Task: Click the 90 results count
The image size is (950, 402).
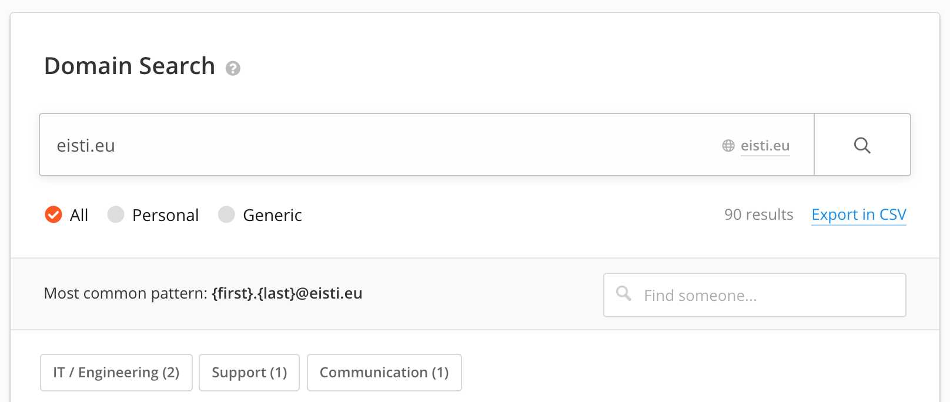Action: [x=758, y=215]
